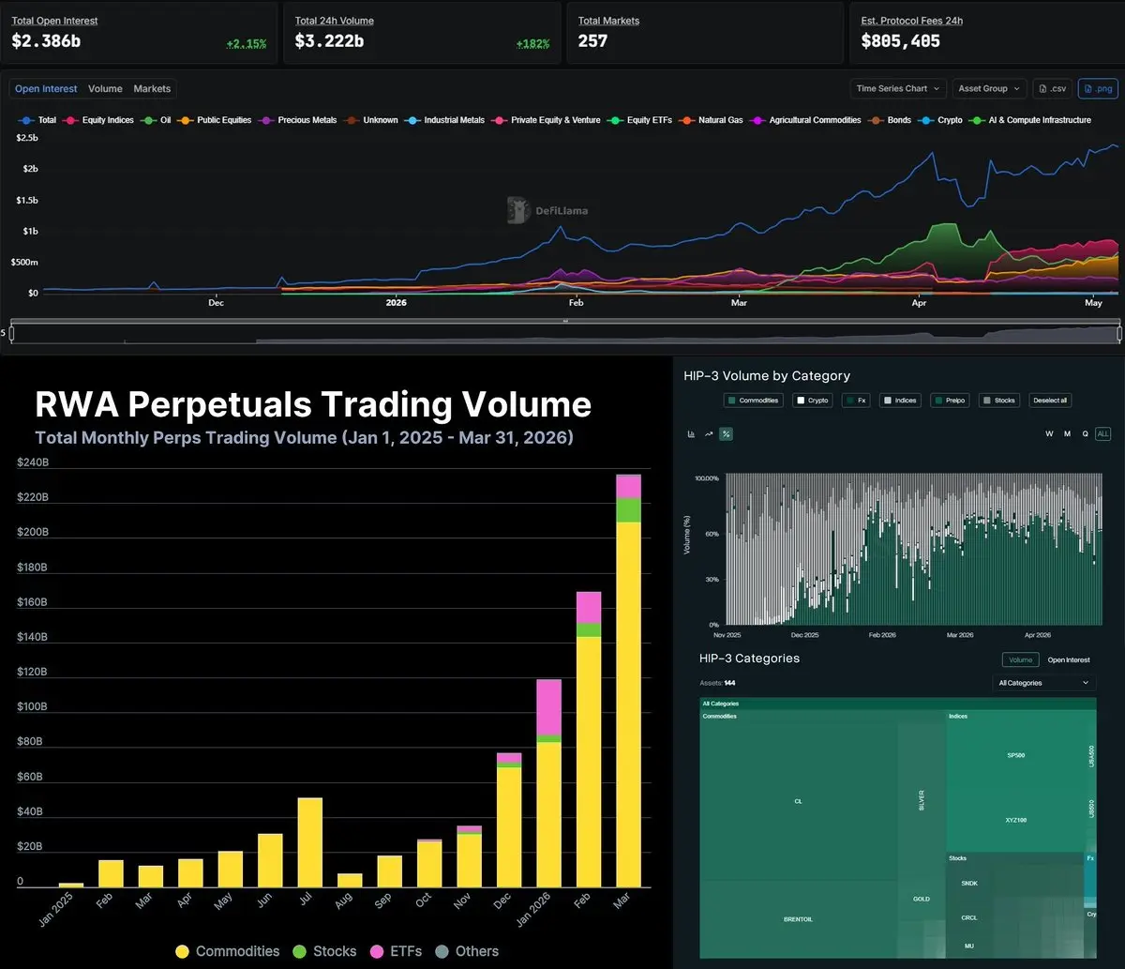Export the chart via the .png icon
The width and height of the screenshot is (1125, 969).
1098,88
